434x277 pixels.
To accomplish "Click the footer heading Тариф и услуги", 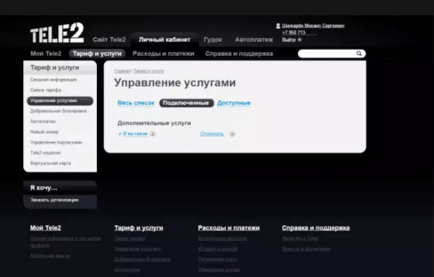I will pos(139,228).
